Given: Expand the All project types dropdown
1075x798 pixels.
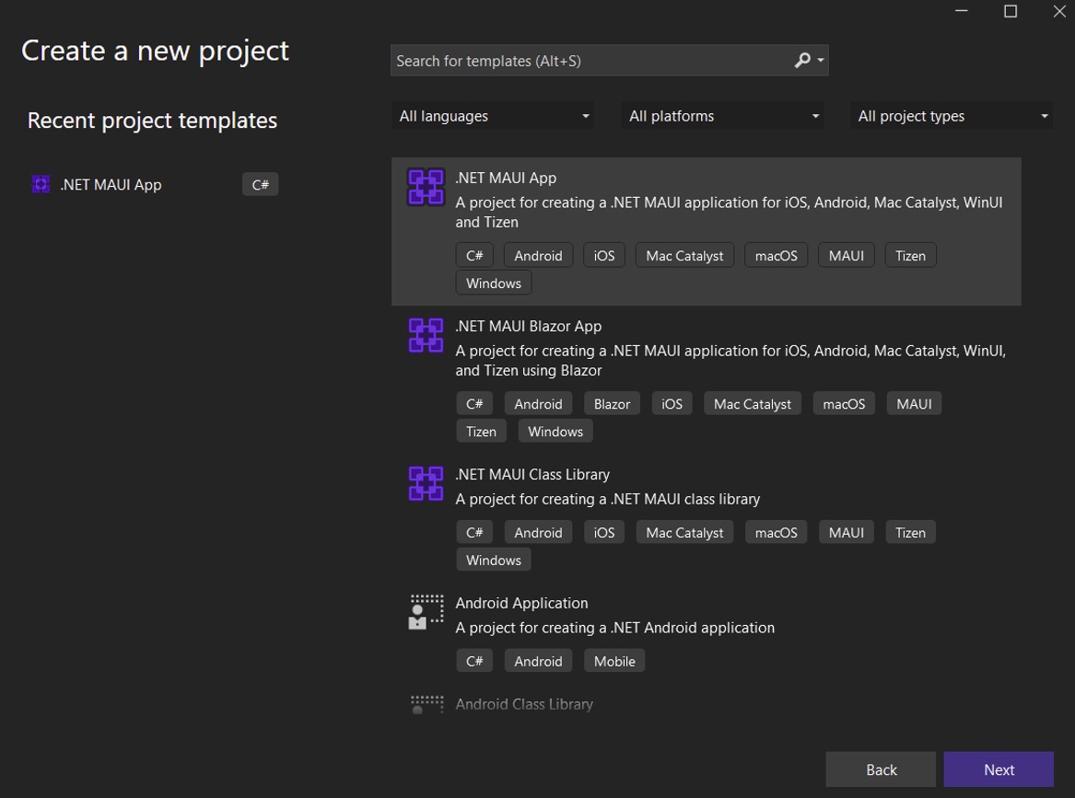Looking at the screenshot, I should click(952, 116).
